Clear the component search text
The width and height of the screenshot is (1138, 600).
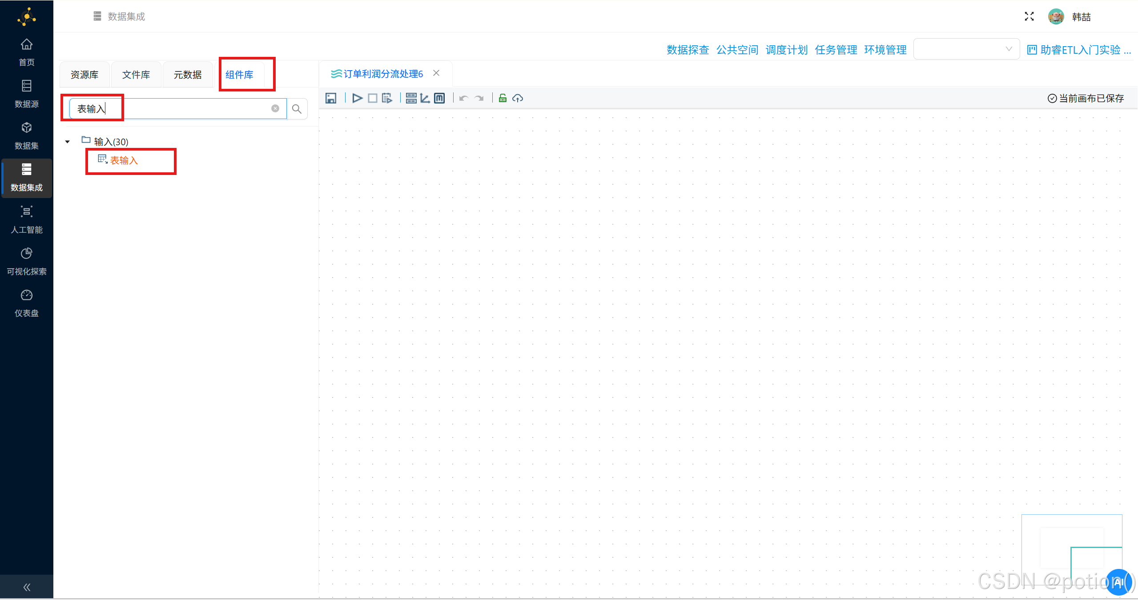tap(275, 108)
